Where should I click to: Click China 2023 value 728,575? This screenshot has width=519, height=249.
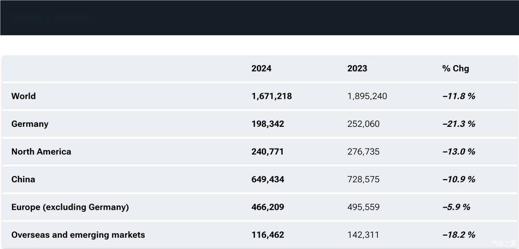pos(363,180)
